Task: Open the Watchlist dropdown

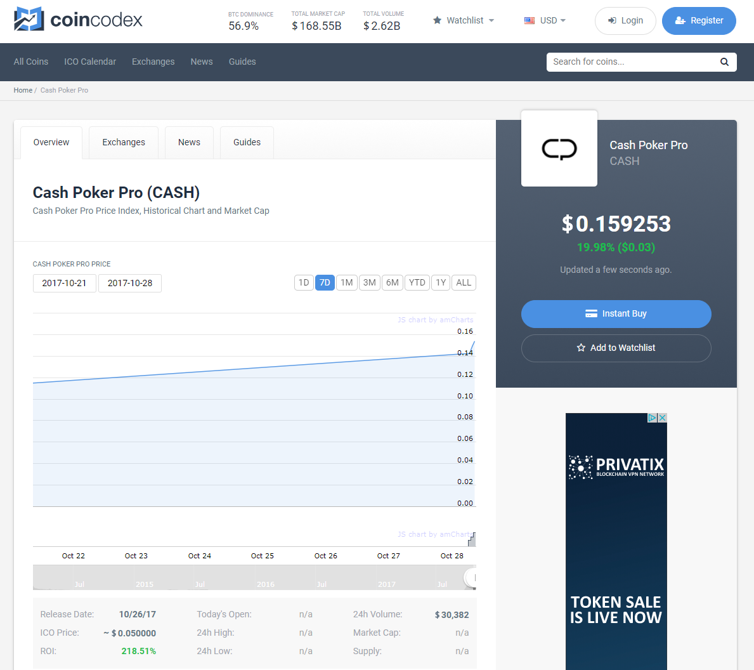Action: [464, 20]
